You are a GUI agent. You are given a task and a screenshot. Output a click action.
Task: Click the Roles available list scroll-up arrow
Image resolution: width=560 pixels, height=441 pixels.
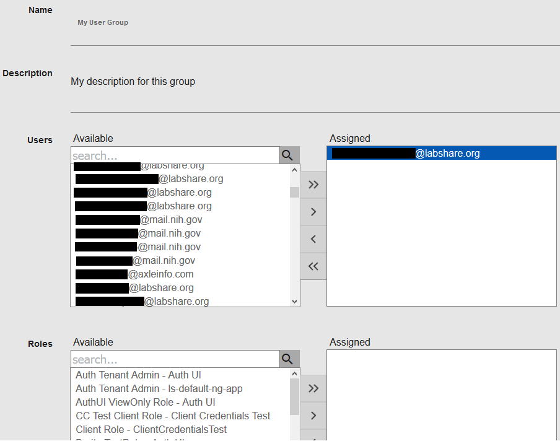295,373
